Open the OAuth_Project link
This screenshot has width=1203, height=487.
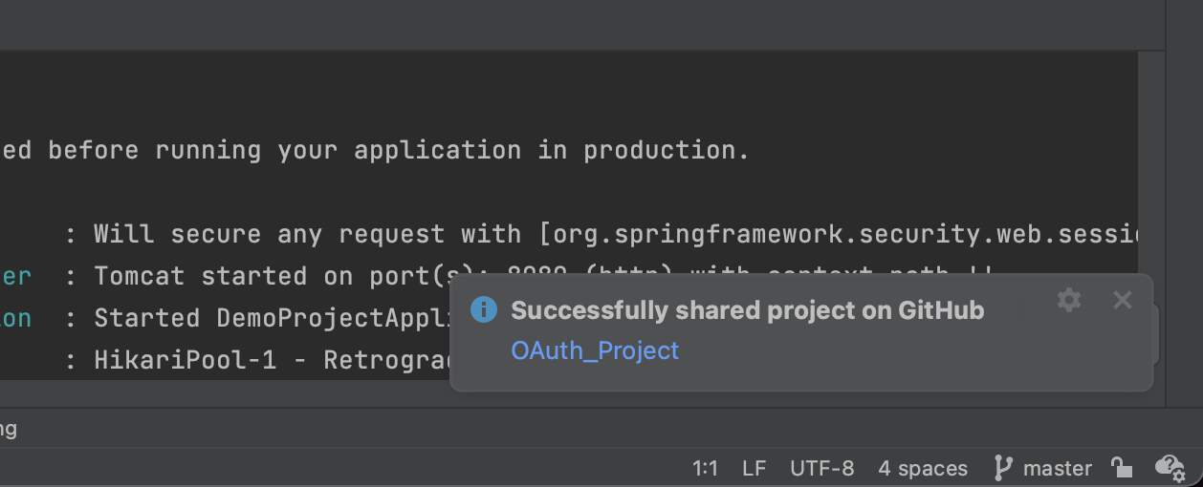[x=595, y=350]
